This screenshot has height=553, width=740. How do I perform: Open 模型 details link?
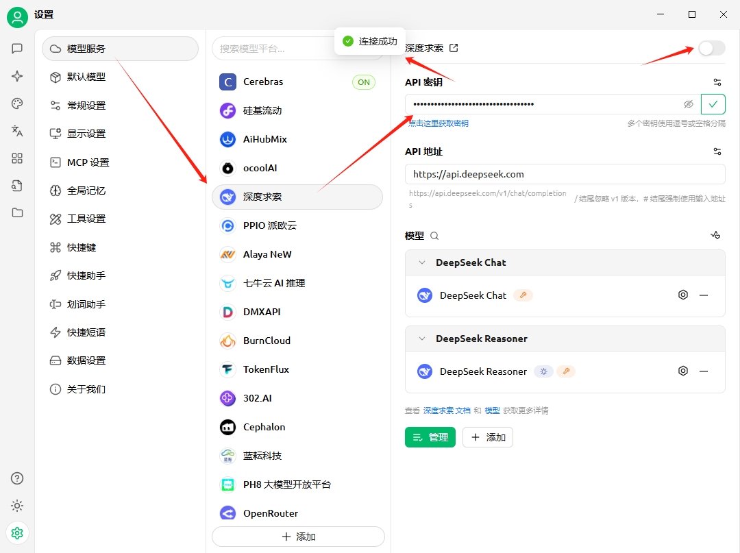(x=492, y=410)
